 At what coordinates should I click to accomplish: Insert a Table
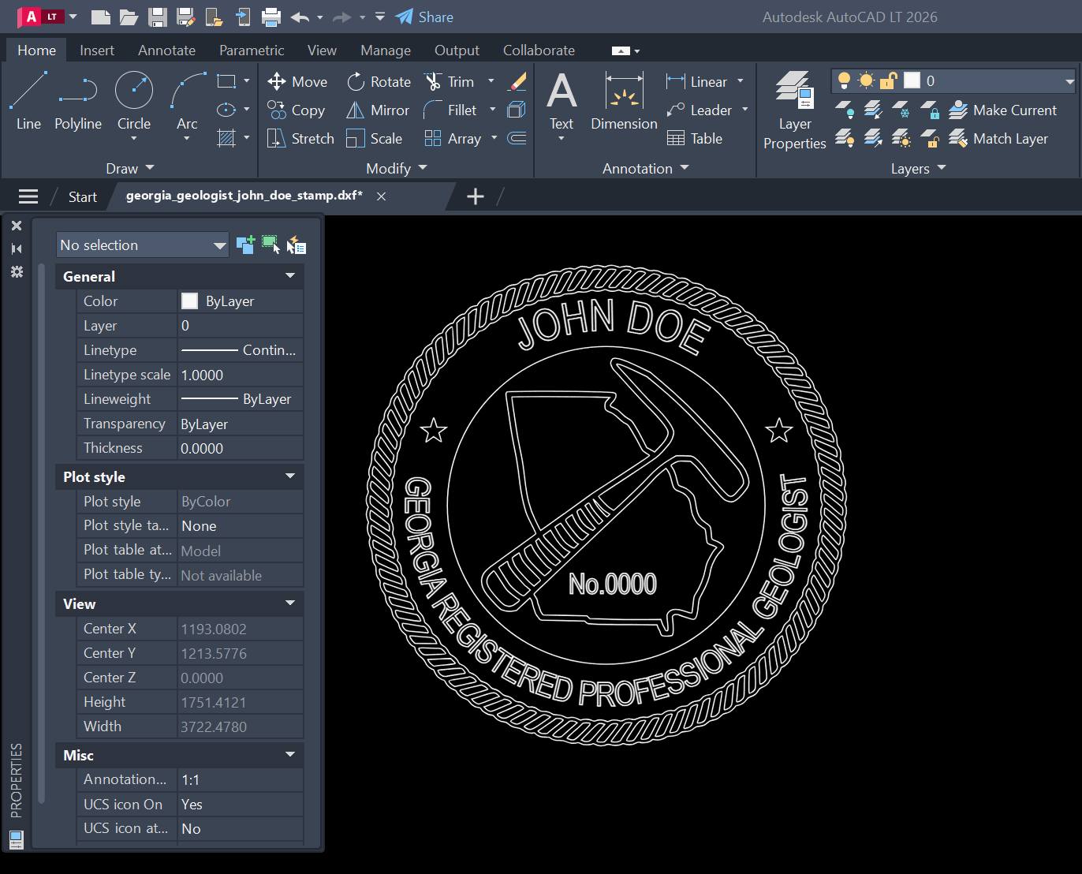pos(695,139)
